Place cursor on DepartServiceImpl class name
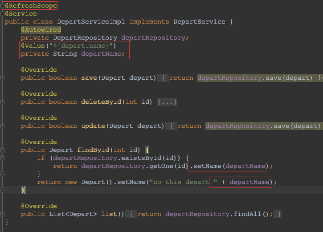323x232 pixels. click(x=91, y=22)
